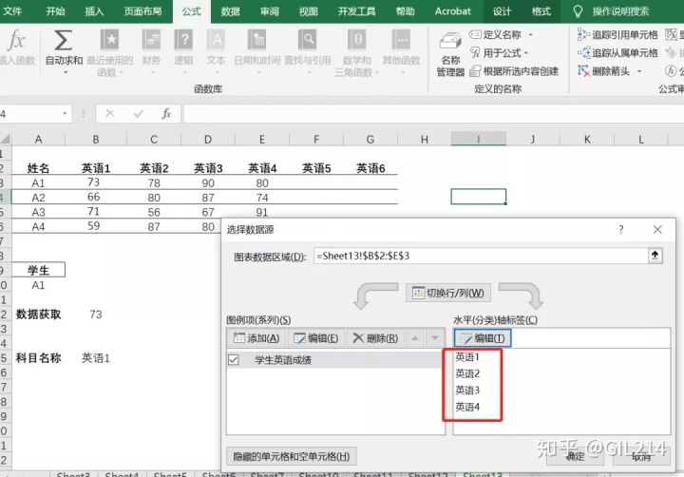
Task: Switch to the Page Layout (页面布局) tab
Action: (143, 10)
